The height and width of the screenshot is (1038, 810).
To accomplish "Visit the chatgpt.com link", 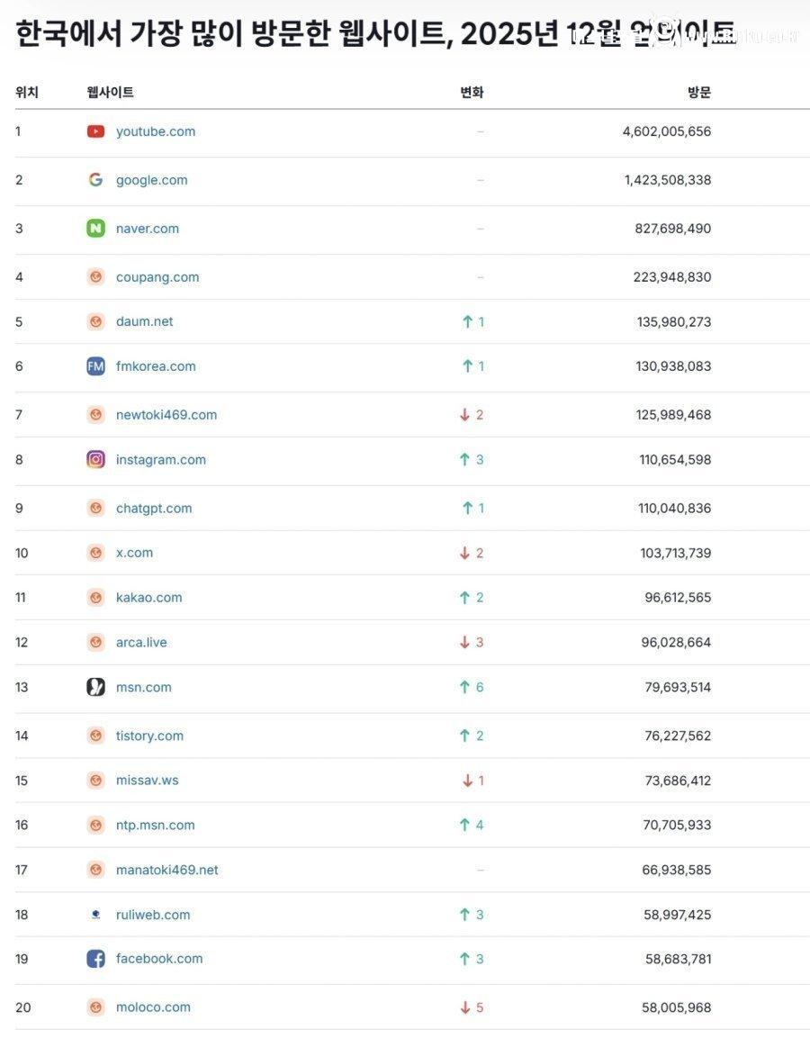I will click(x=154, y=509).
